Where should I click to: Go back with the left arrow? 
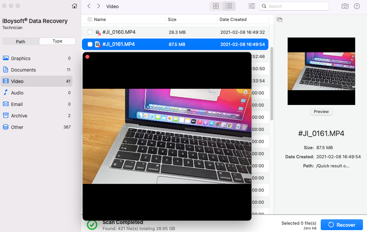[x=89, y=6]
